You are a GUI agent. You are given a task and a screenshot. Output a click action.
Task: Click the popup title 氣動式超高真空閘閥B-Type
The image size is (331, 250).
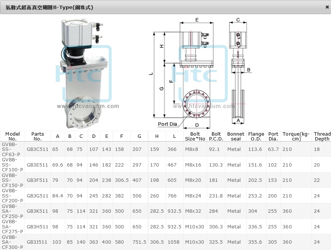(50, 7)
